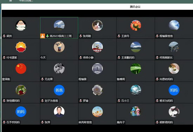Click the muted mic icon next to 王彦丹
193x132 pixels.
point(119,36)
